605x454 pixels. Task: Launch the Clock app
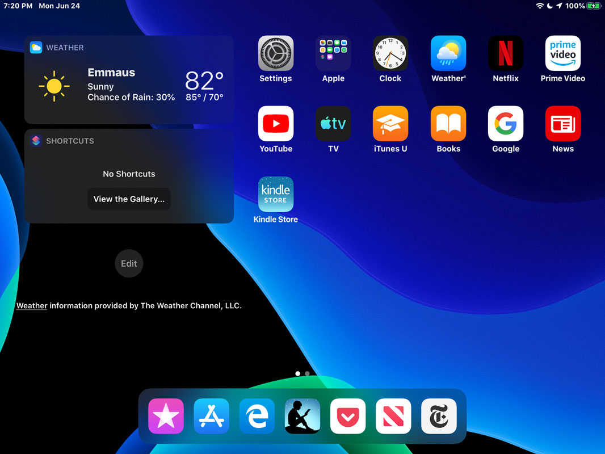(390, 53)
